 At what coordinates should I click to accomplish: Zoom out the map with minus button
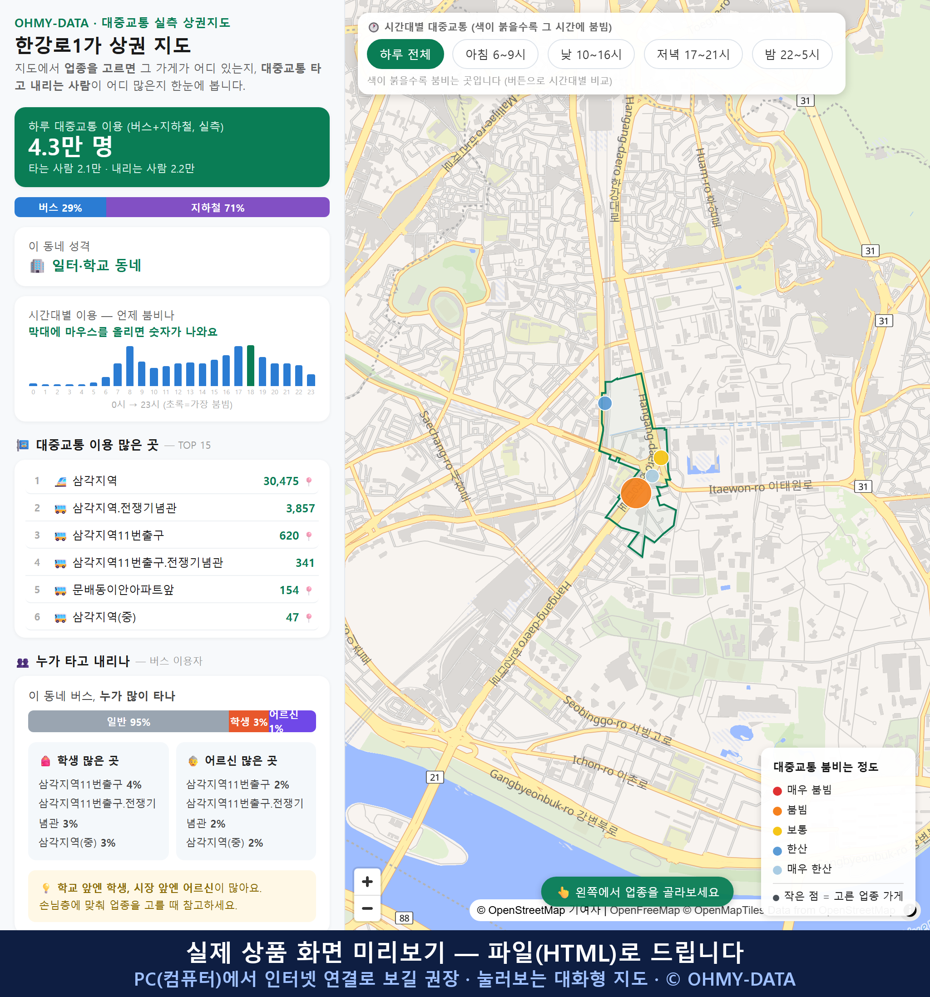[x=367, y=908]
